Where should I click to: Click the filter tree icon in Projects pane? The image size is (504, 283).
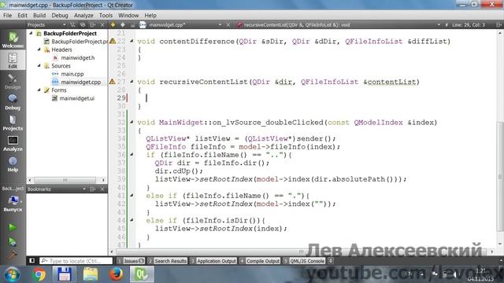pos(73,24)
